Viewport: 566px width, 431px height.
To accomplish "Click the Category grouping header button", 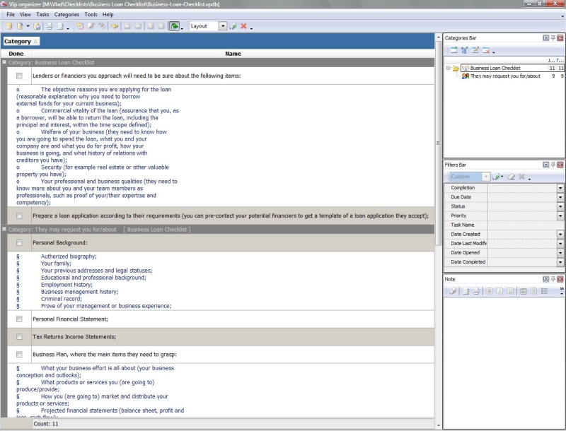I will coord(21,42).
